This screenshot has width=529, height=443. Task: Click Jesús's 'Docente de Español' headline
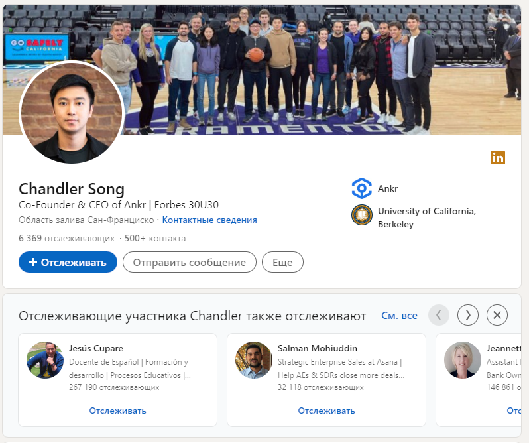(x=130, y=369)
